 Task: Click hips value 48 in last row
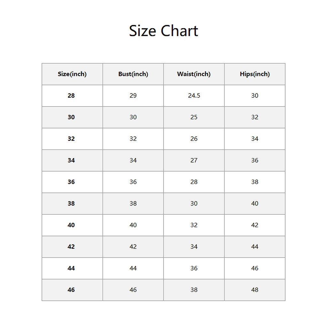click(x=255, y=290)
